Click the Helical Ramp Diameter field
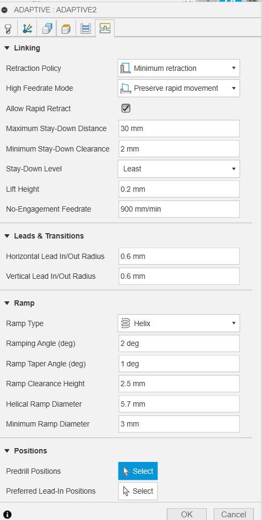Viewport: 262px width, 520px height. (179, 404)
